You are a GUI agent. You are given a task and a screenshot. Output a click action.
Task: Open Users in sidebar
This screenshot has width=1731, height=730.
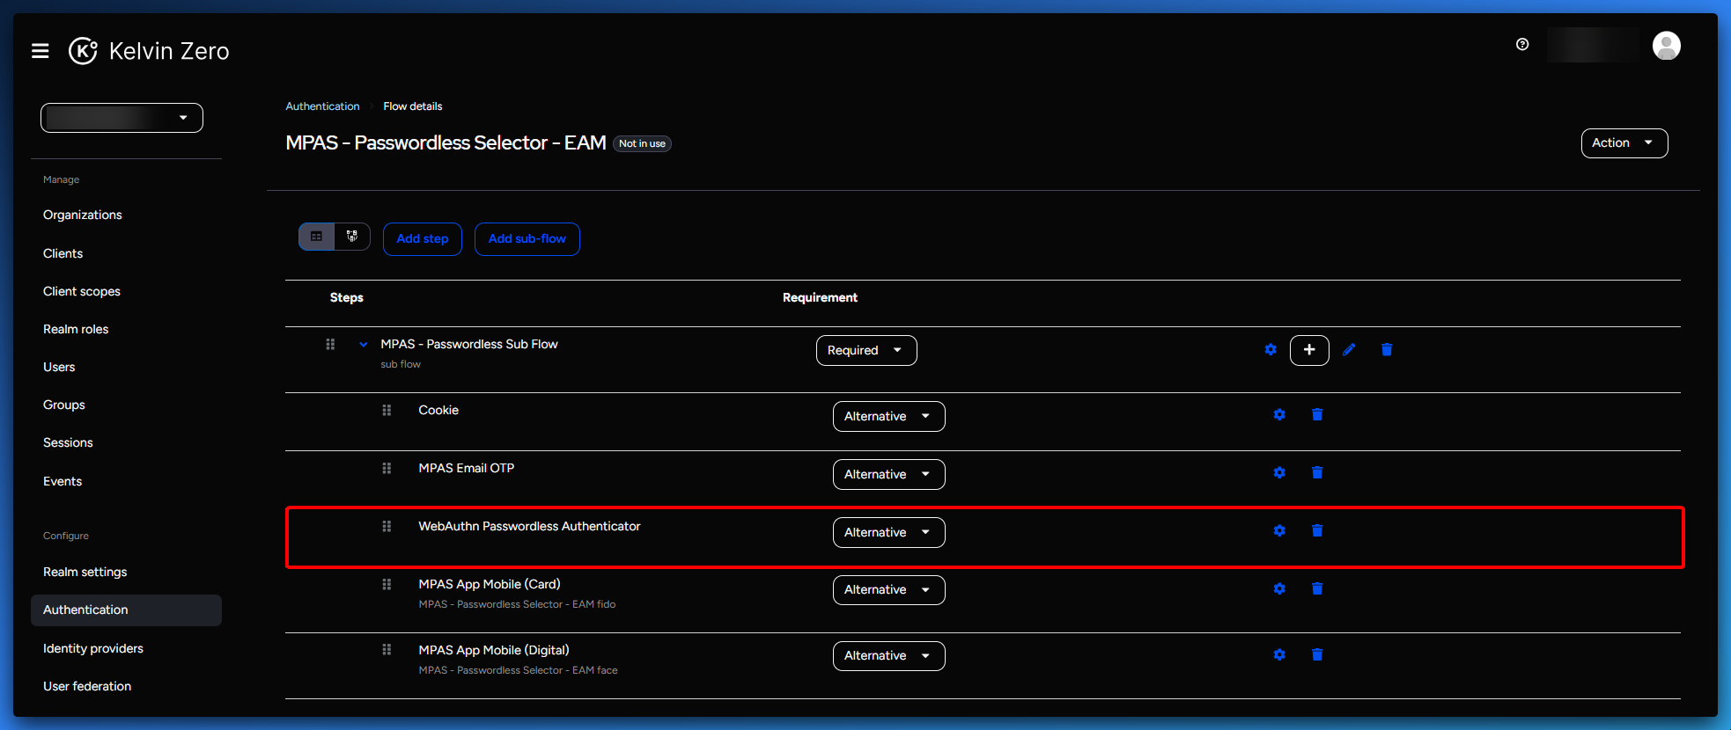coord(59,367)
